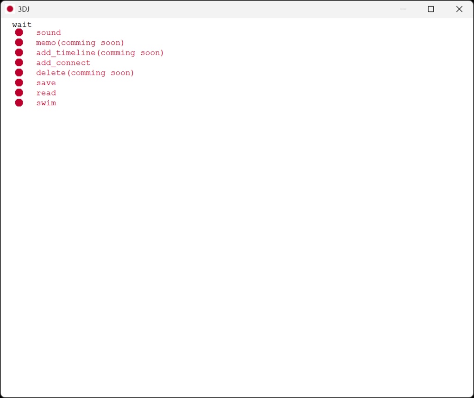474x398 pixels.
Task: Click the red circle beside sound
Action: [x=19, y=32]
